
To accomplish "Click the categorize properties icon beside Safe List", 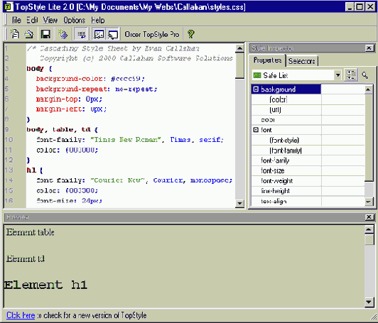I will coord(351,75).
